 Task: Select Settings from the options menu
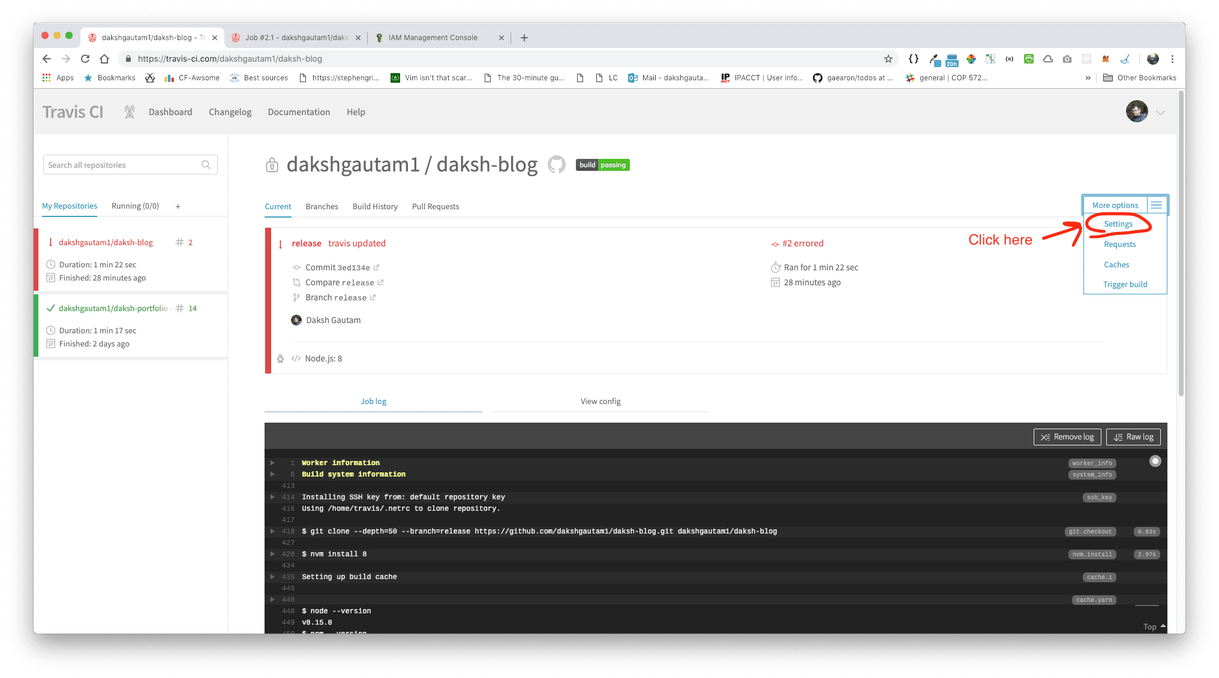pos(1118,224)
